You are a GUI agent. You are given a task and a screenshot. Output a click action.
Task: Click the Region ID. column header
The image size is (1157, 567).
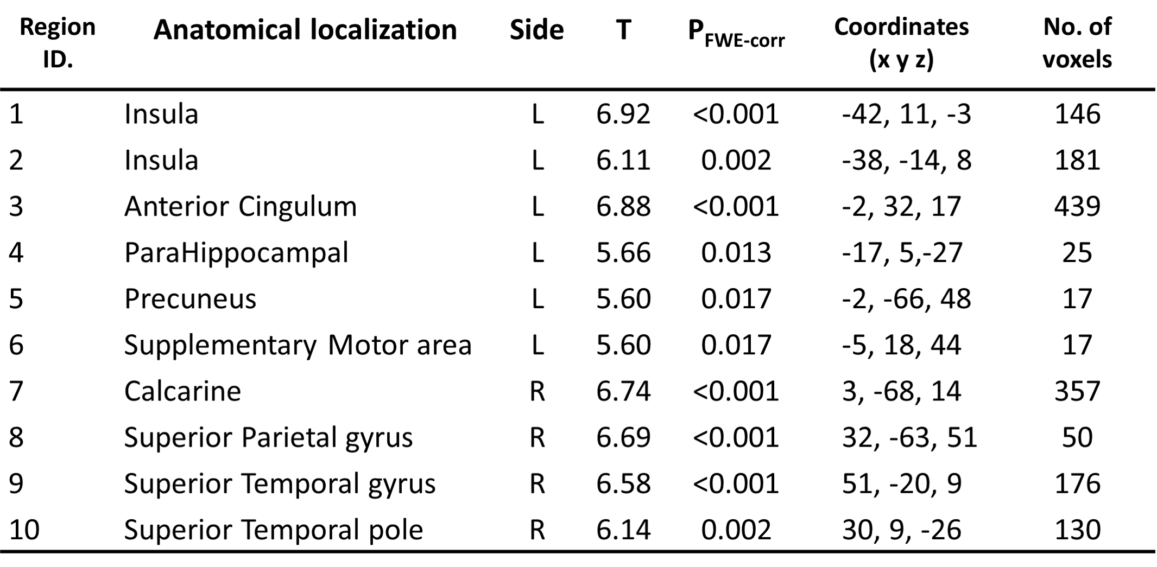[x=58, y=43]
